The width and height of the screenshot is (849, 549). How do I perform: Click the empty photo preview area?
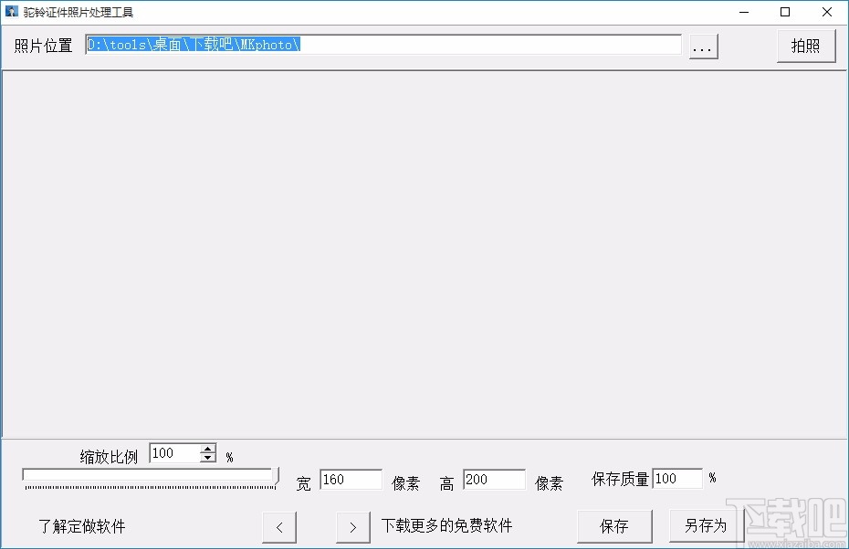coord(424,255)
